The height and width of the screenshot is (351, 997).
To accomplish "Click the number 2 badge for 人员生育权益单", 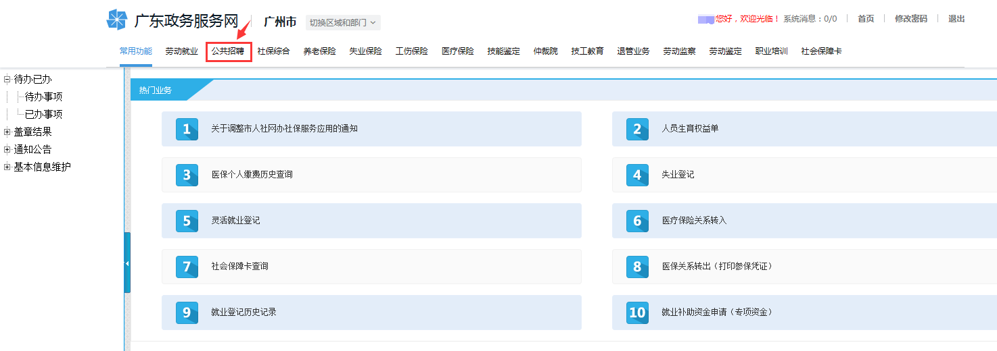I will tap(637, 129).
